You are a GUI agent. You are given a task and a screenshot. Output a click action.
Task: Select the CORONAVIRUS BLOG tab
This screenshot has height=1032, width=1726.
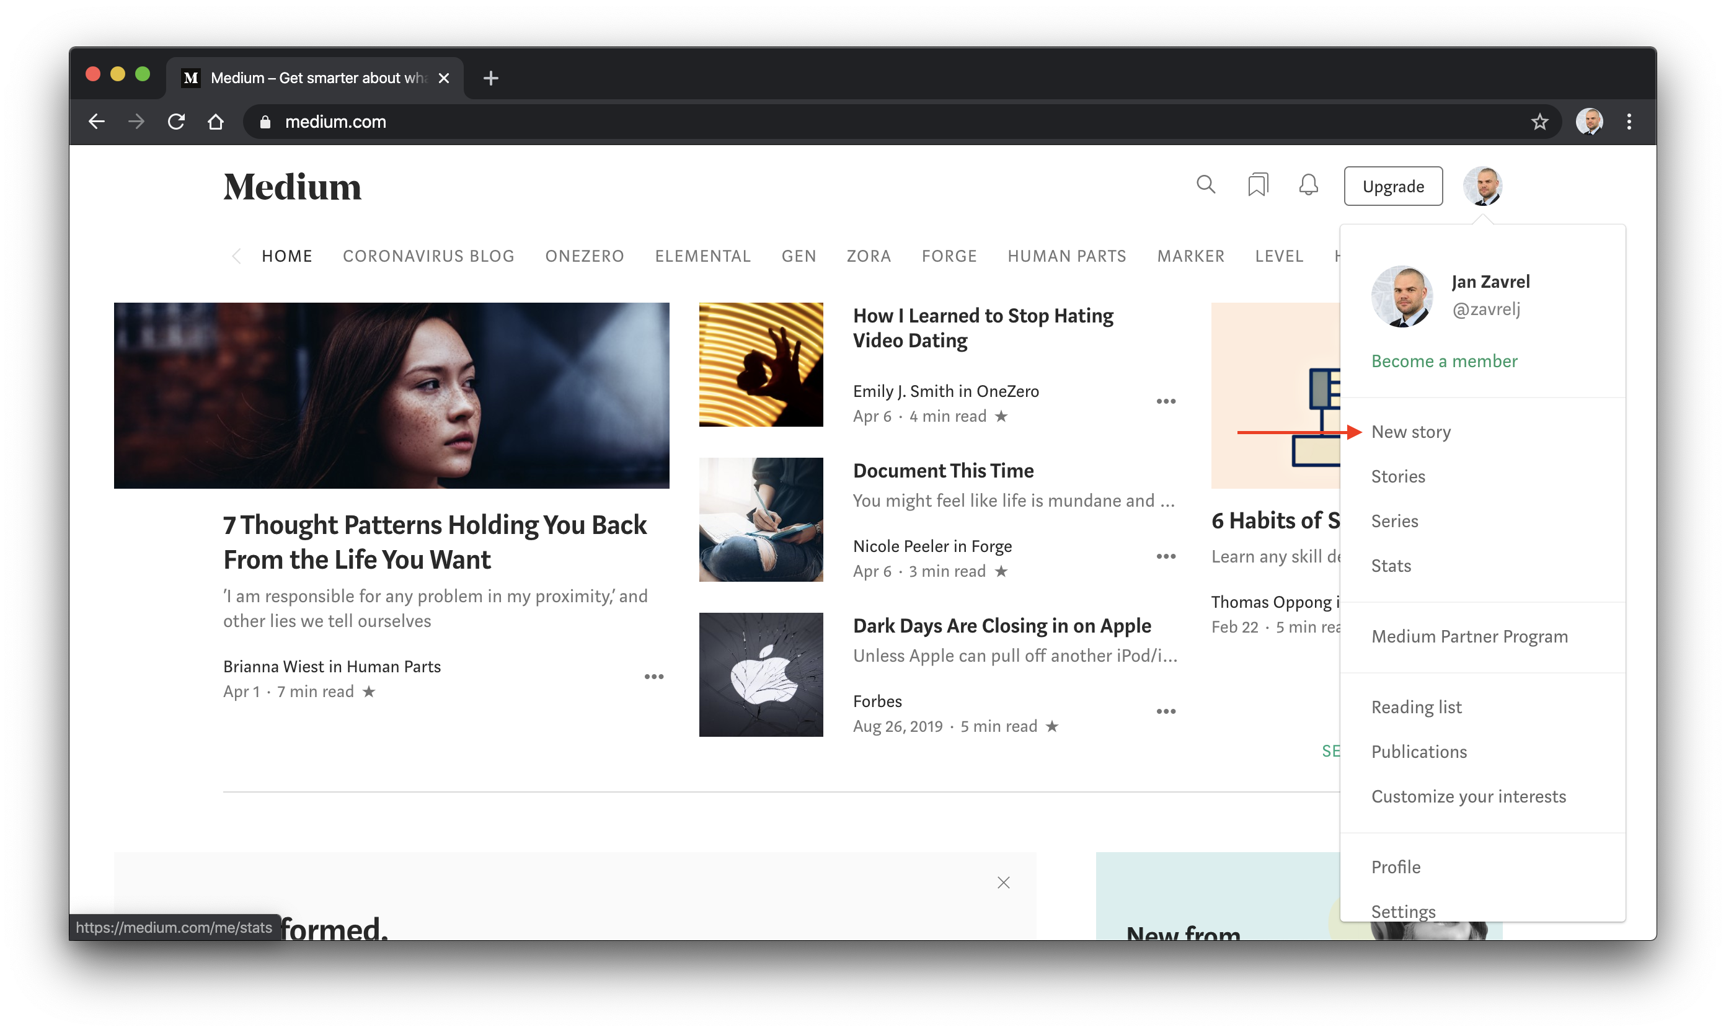pos(428,256)
